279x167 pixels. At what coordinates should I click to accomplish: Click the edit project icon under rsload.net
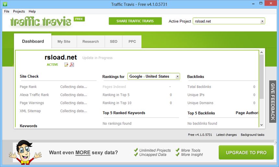[66, 65]
